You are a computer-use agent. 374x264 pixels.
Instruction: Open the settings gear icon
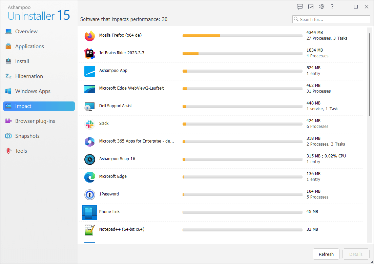pyautogui.click(x=321, y=6)
